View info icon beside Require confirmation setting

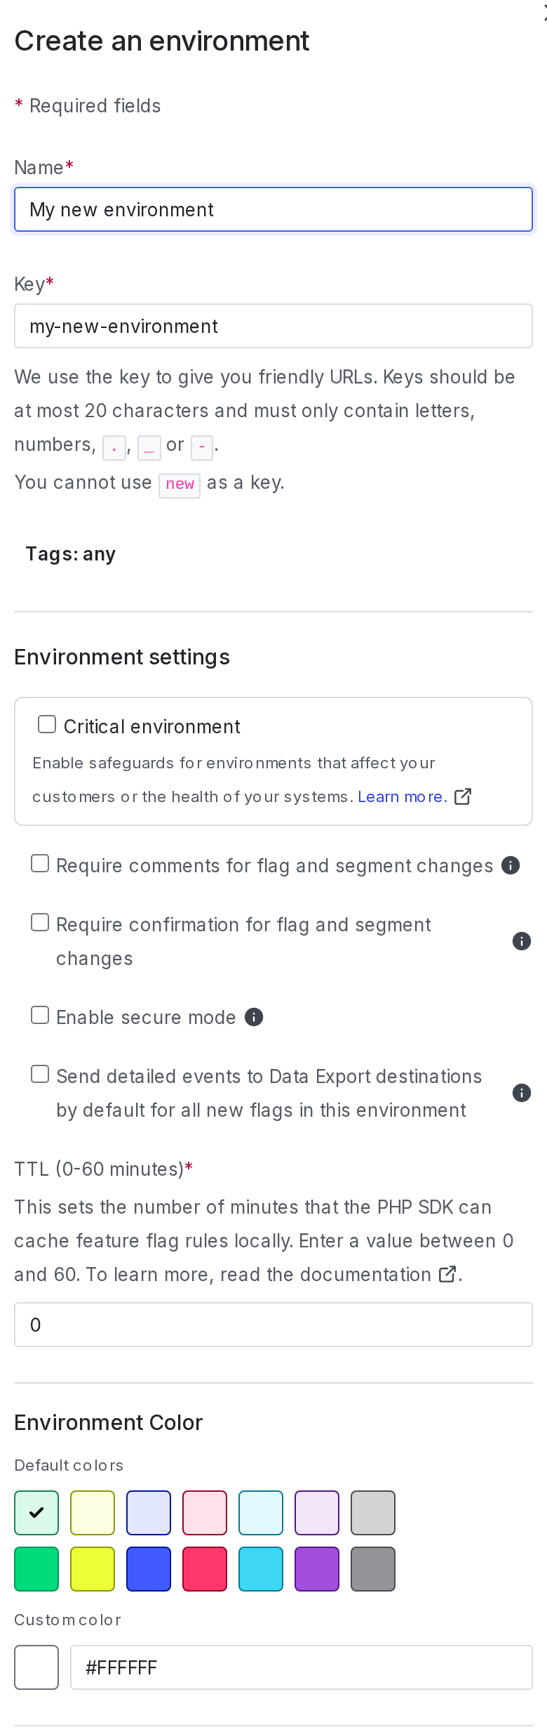point(521,941)
